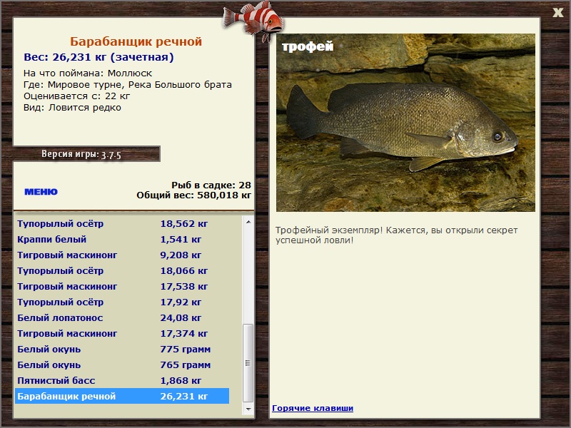This screenshot has height=428, width=571.
Task: Select Белый окунь 765 грамм row
Action: click(x=122, y=365)
